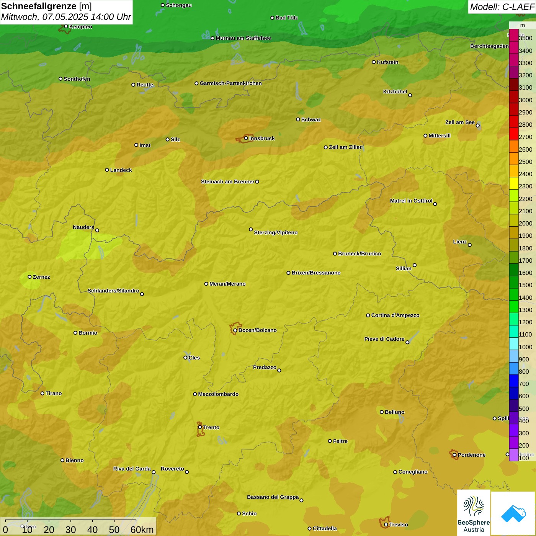536x536 pixels.
Task: Click the Tirano marker circle
Action: [42, 393]
